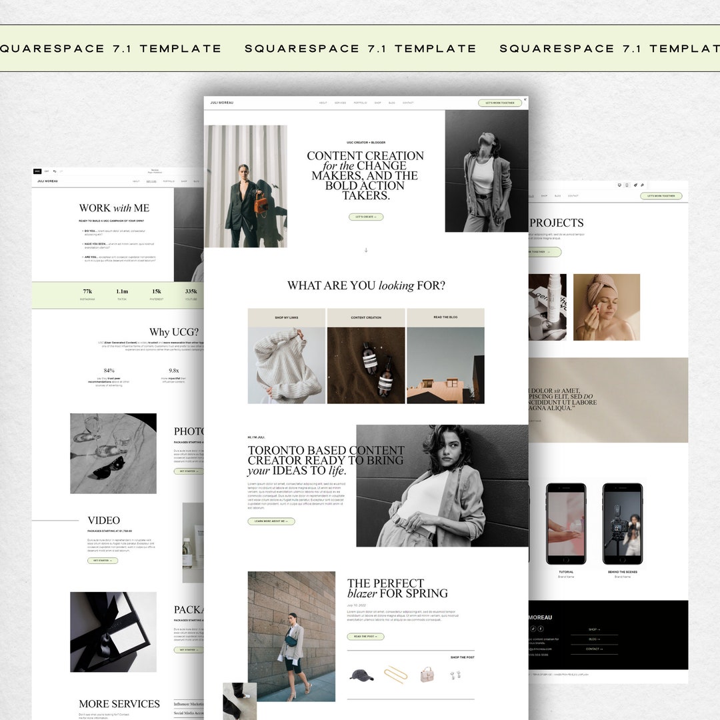Click the undo arrow in the page editor
Screen dimensions: 720x720
(54, 171)
